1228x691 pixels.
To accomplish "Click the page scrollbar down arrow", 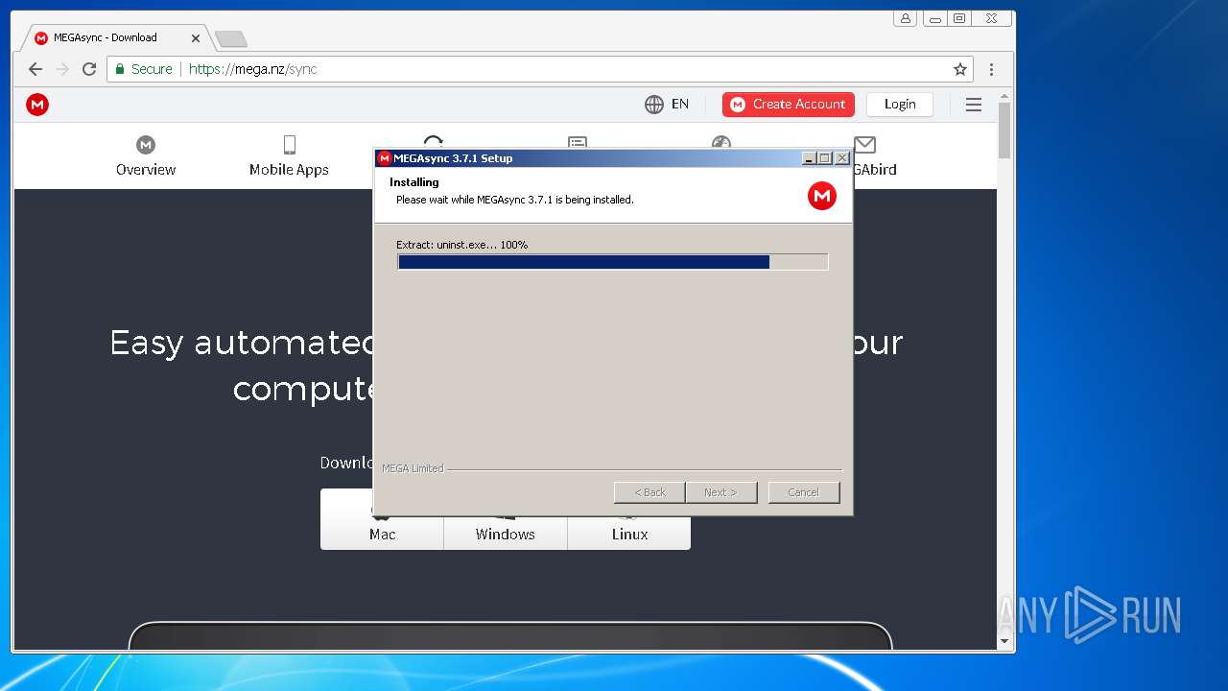I will (1005, 641).
